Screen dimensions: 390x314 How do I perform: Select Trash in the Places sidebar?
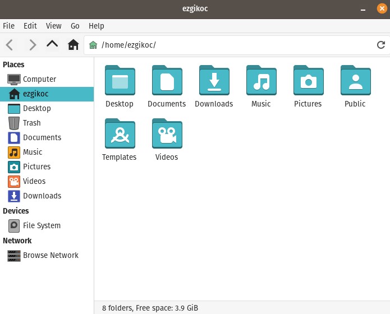click(31, 123)
